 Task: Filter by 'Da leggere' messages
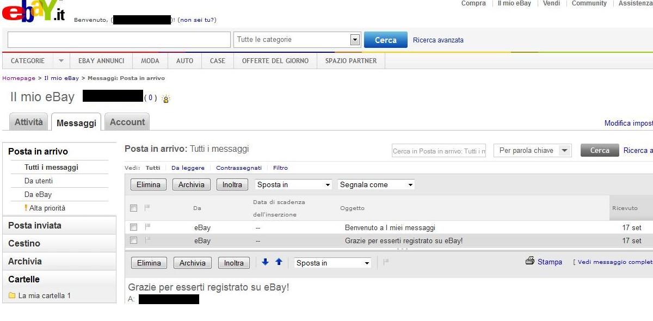(x=188, y=168)
